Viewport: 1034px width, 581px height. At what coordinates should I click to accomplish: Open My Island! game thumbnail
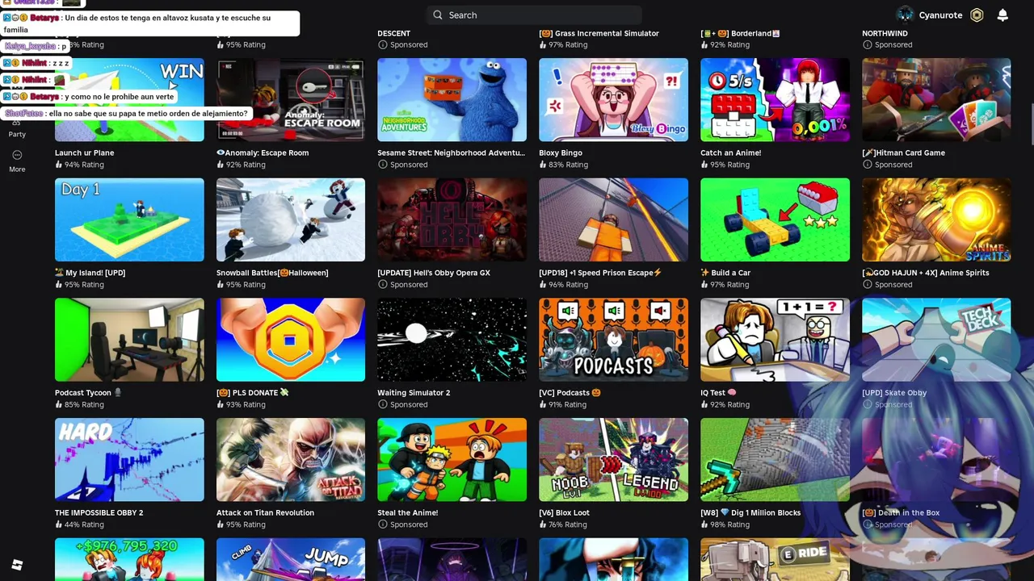[129, 219]
